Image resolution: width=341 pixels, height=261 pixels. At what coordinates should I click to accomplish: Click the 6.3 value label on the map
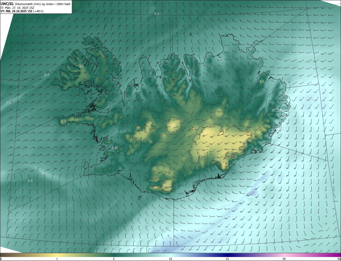point(47,75)
